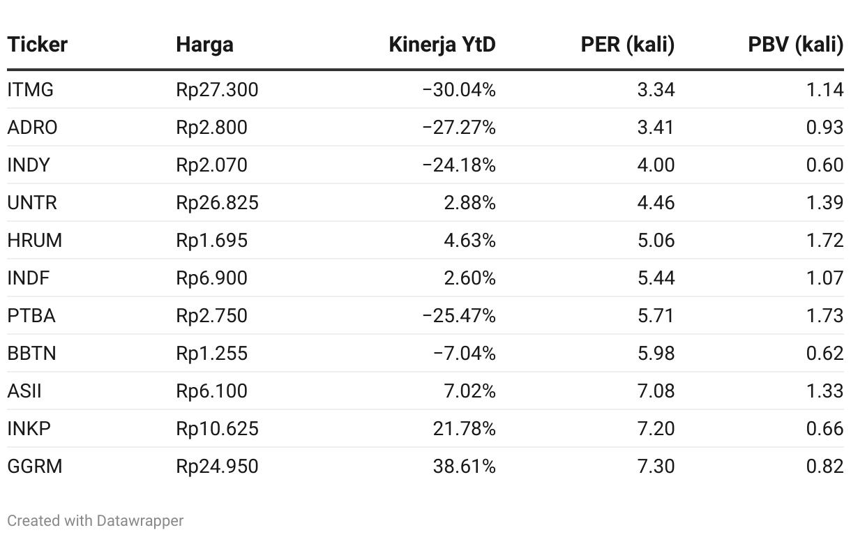Image resolution: width=851 pixels, height=537 pixels.
Task: Select the Rp10.625 price for INKP
Action: tap(217, 428)
